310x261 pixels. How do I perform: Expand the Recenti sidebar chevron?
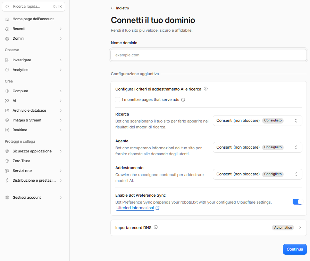[61, 29]
